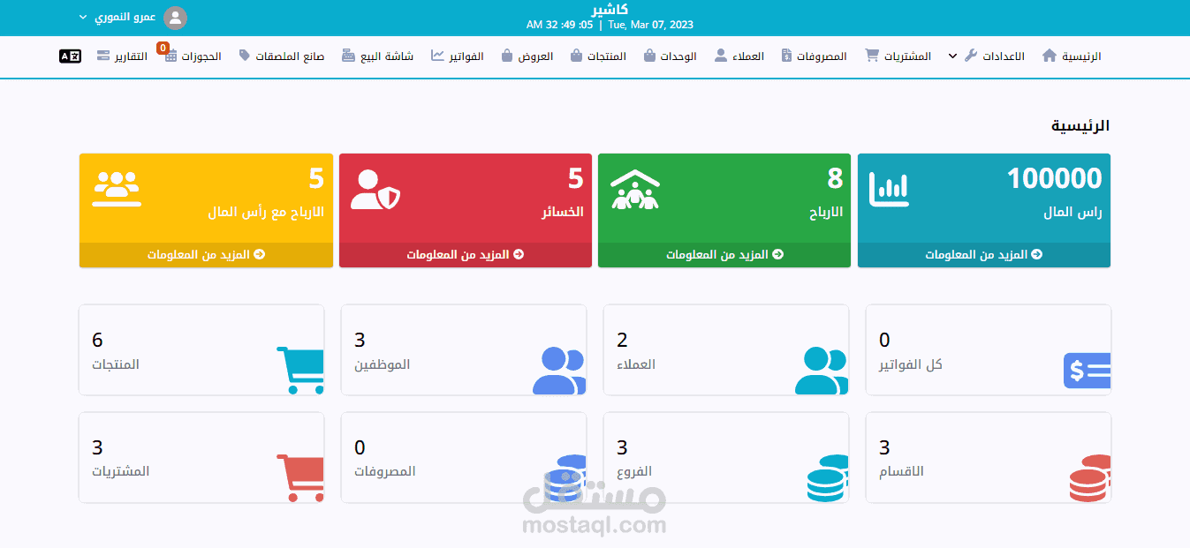
Task: Click the user shield icon on الخسائر card
Action: coord(375,189)
